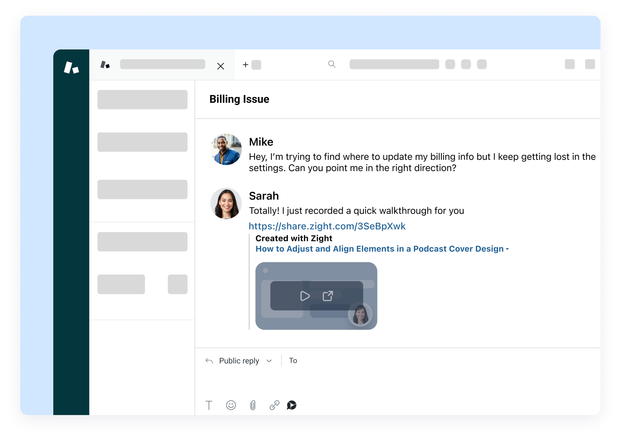Click the paperclip attachment icon
Viewport: 620px width, 439px height.
coord(253,405)
